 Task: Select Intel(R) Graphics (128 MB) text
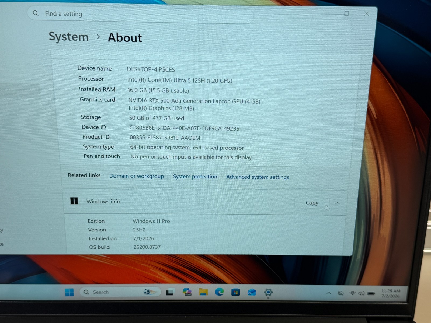pyautogui.click(x=161, y=108)
